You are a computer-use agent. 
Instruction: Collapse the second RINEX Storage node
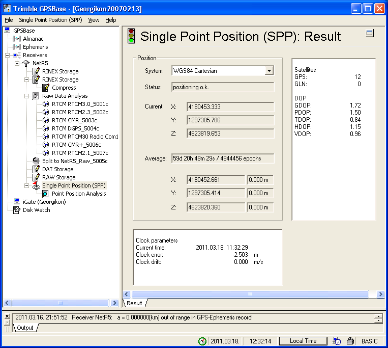click(x=27, y=79)
